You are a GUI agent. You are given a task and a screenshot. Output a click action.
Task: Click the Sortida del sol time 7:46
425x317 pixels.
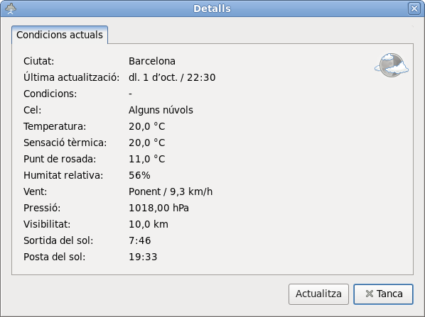(139, 240)
